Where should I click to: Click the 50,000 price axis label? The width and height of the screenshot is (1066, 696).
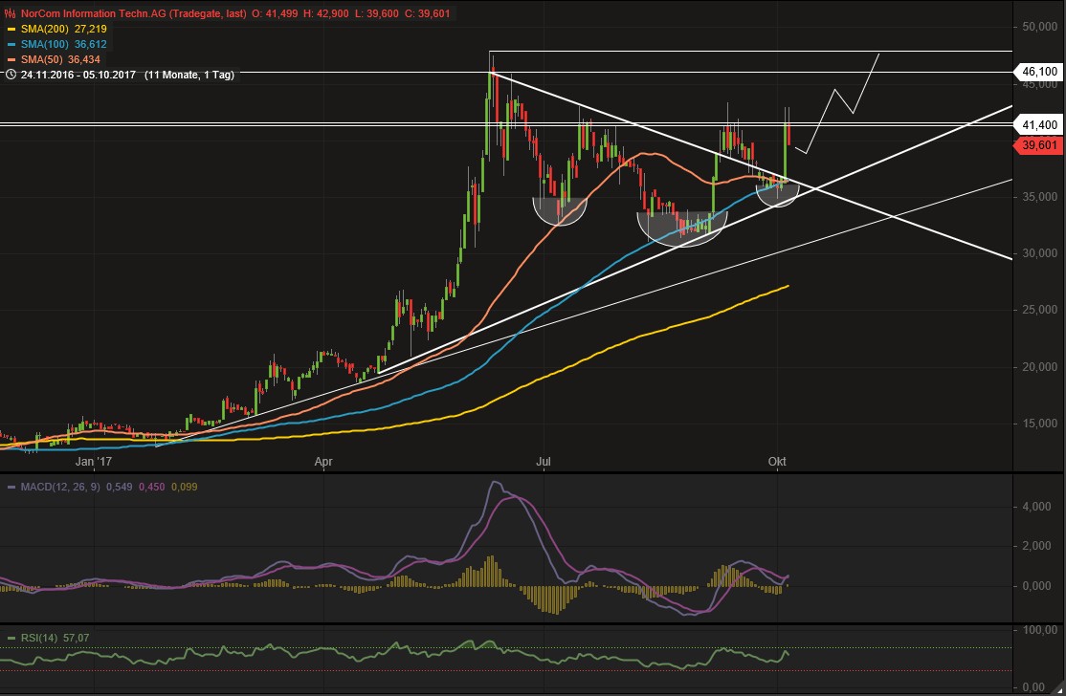coord(1039,27)
